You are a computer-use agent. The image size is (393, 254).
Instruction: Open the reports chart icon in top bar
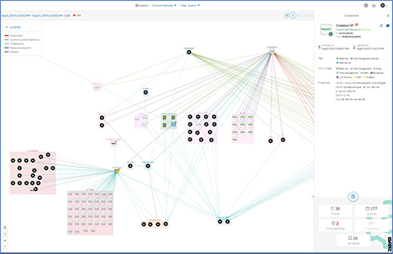(x=374, y=5)
